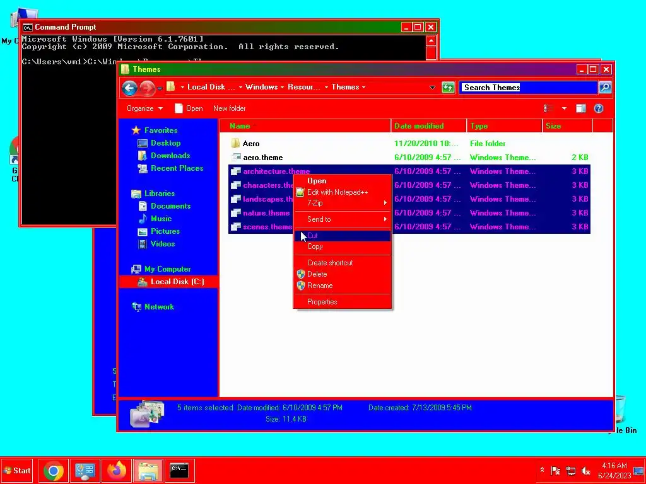This screenshot has width=646, height=484.
Task: Click the Open toolbar button
Action: click(x=189, y=108)
